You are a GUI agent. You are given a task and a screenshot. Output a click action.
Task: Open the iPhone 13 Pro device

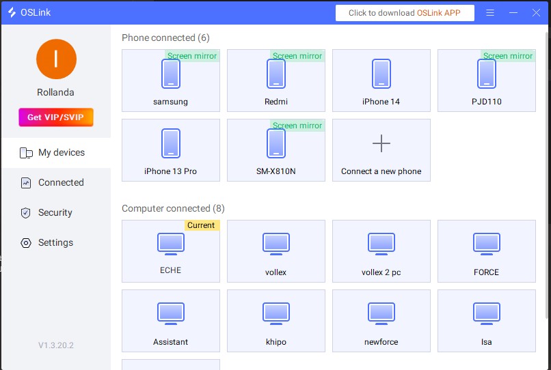point(171,143)
